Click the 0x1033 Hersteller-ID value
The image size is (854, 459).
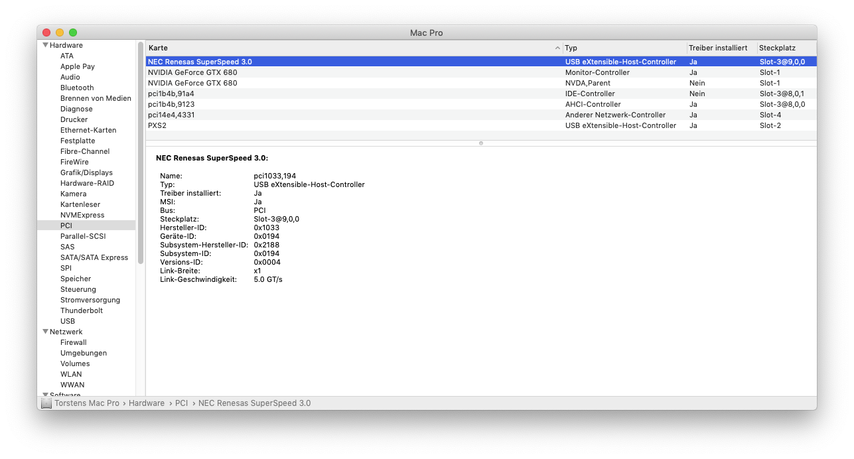[267, 228]
